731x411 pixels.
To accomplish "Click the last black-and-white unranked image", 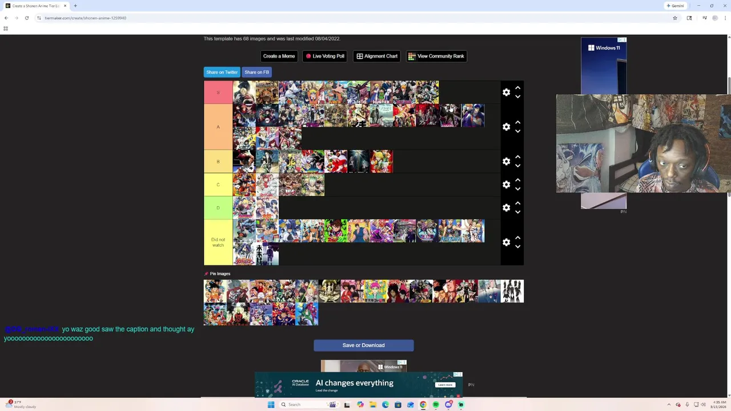I will point(512,291).
